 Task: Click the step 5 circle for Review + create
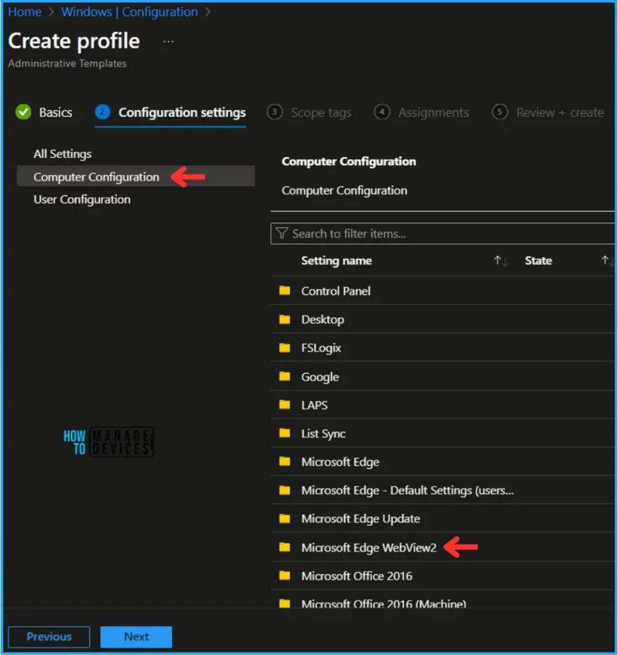point(500,112)
